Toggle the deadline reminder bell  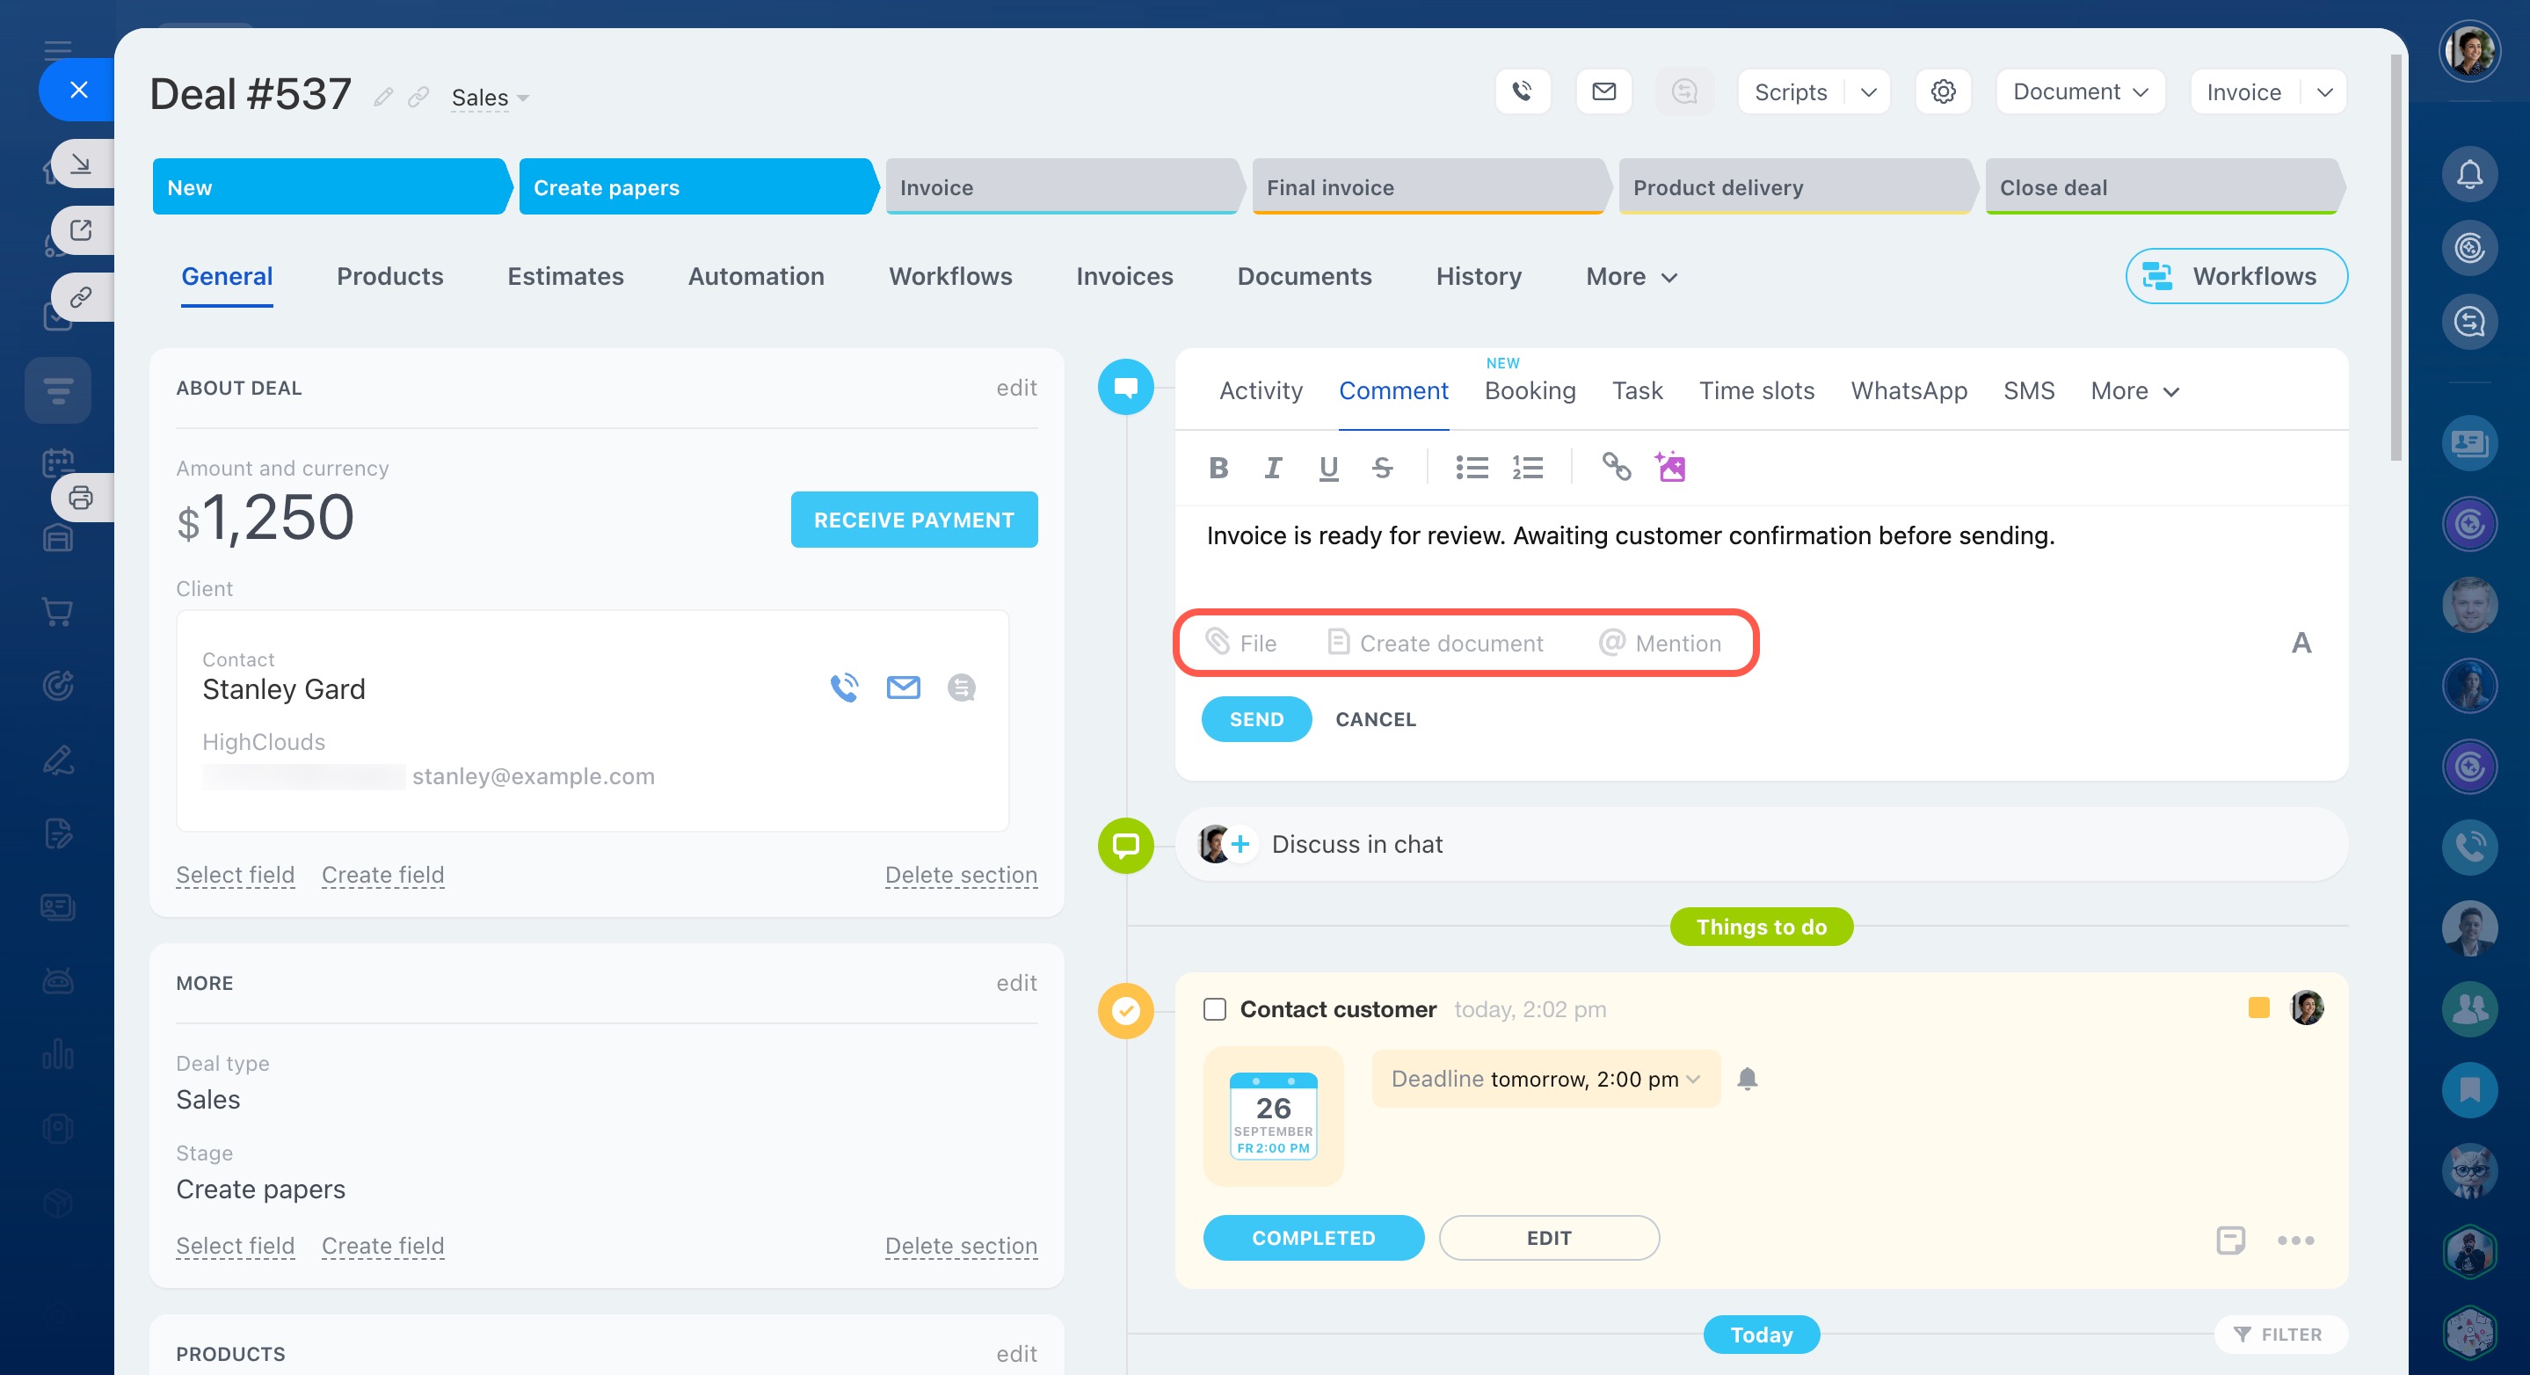tap(1746, 1079)
